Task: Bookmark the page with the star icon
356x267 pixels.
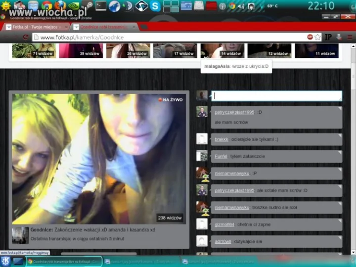Action: [x=317, y=37]
